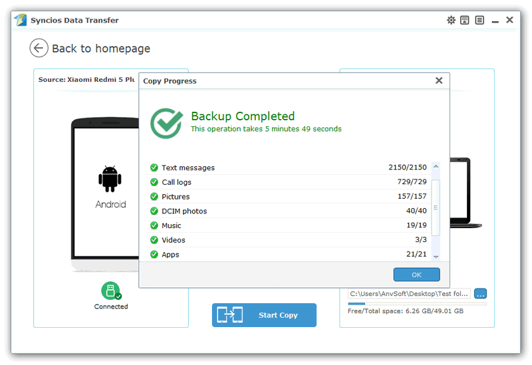Click the results list scroll up arrow
Viewport: 532px width, 365px height.
(436, 166)
